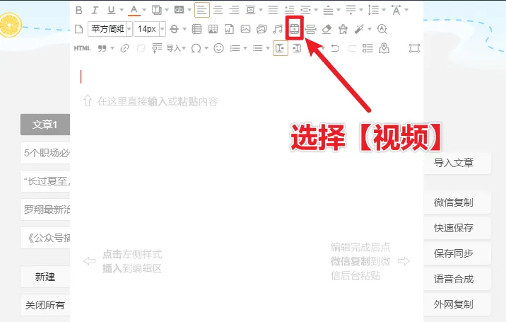Viewport: 506px width, 322px height.
Task: Align text right
Action: tap(235, 10)
